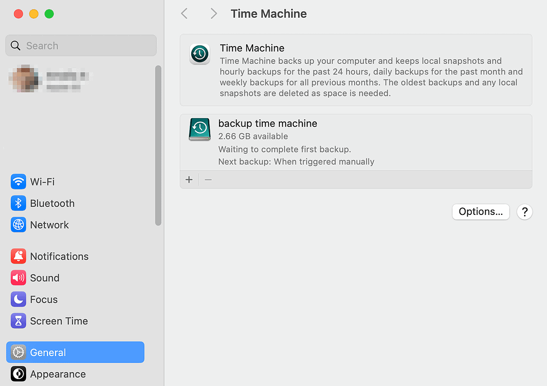The image size is (547, 386).
Task: Select the Wi-Fi label in sidebar
Action: [42, 182]
